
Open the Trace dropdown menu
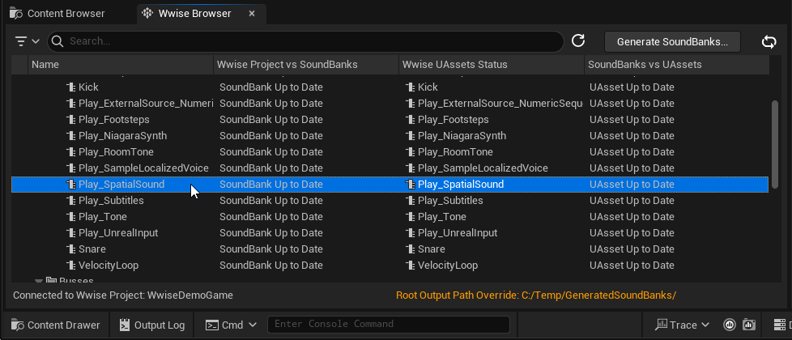(x=683, y=325)
